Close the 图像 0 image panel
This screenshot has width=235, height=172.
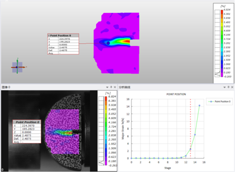[x=115, y=87]
